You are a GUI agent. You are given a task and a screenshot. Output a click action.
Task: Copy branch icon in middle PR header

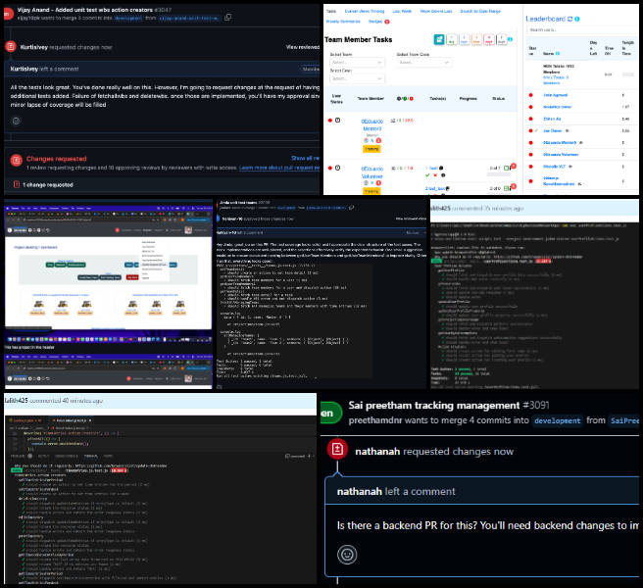[x=352, y=208]
